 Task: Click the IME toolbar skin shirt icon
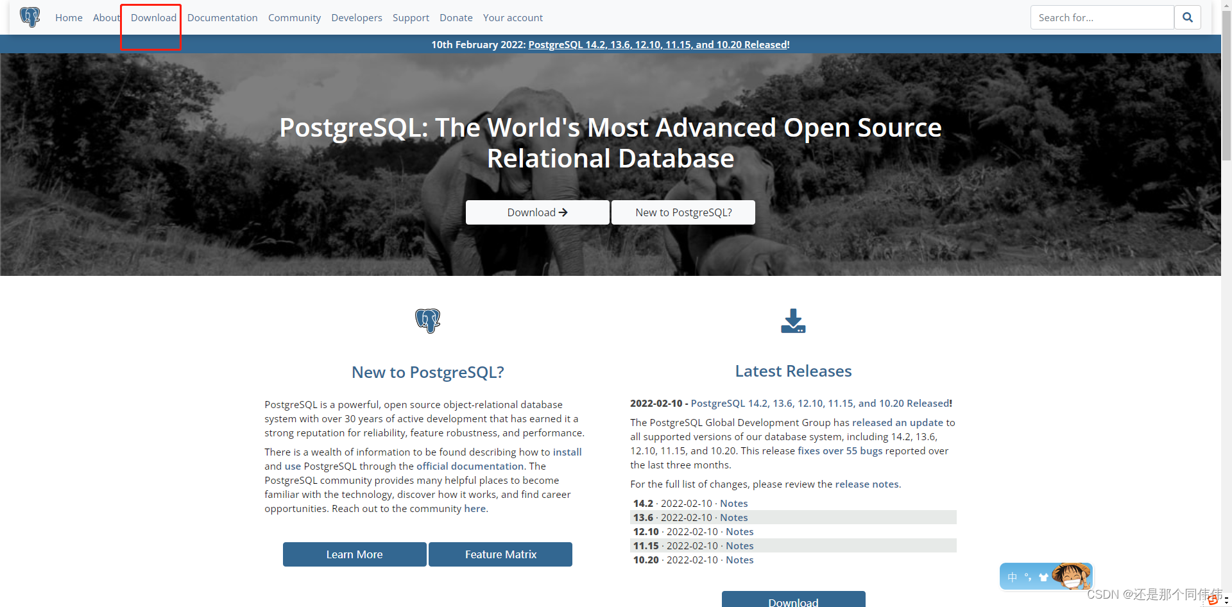(x=1043, y=577)
